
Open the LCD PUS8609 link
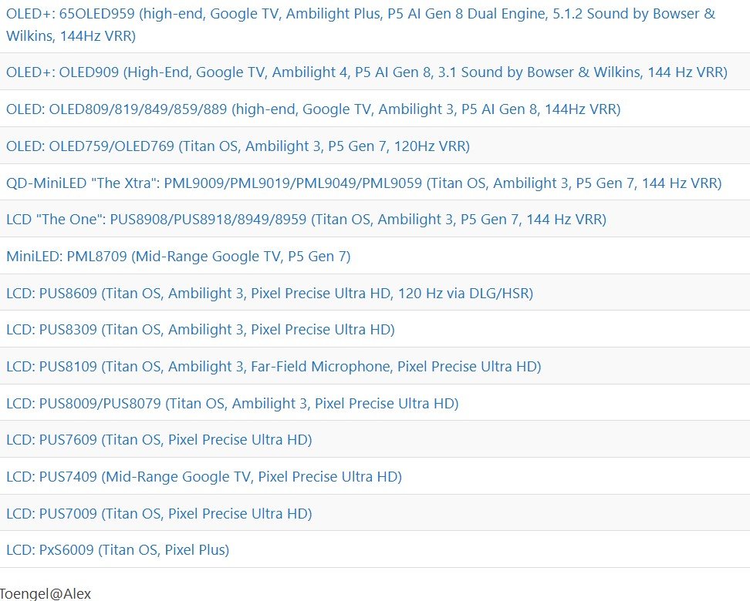(269, 294)
